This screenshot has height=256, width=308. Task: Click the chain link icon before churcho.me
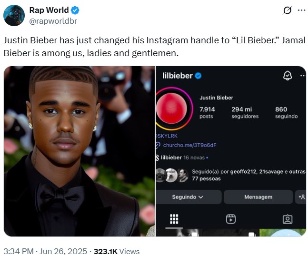tap(158, 145)
